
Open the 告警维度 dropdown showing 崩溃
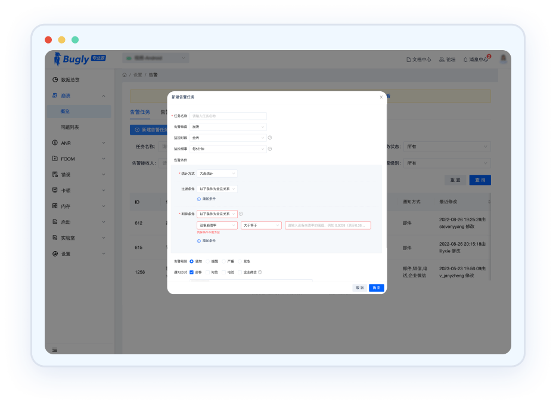(228, 127)
